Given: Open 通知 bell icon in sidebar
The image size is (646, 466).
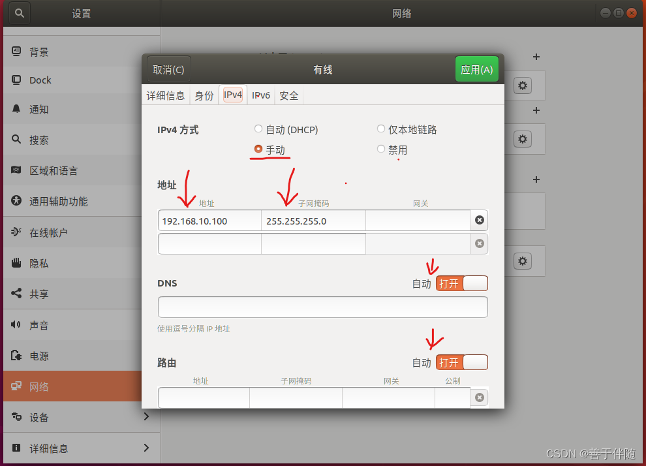Looking at the screenshot, I should coord(16,109).
